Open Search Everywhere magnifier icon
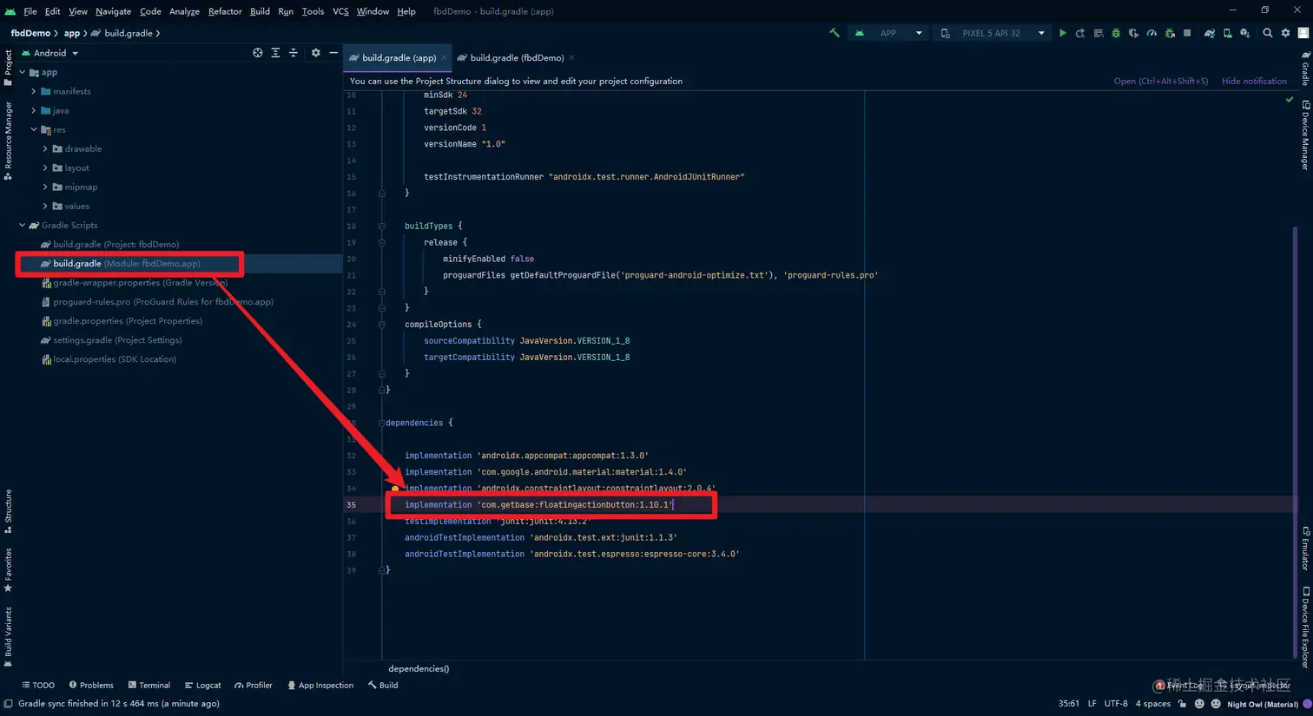The height and width of the screenshot is (716, 1313). 1268,33
